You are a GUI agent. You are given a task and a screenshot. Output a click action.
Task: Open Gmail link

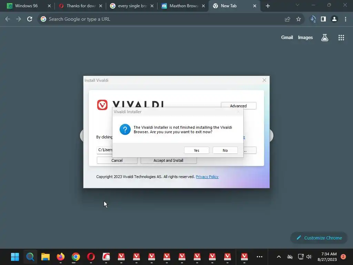pyautogui.click(x=287, y=37)
